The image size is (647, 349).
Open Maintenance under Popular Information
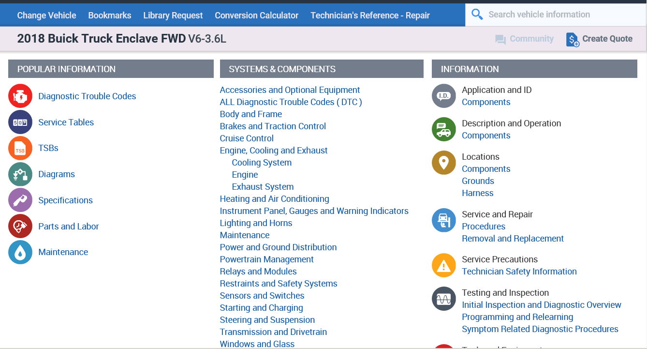point(63,252)
